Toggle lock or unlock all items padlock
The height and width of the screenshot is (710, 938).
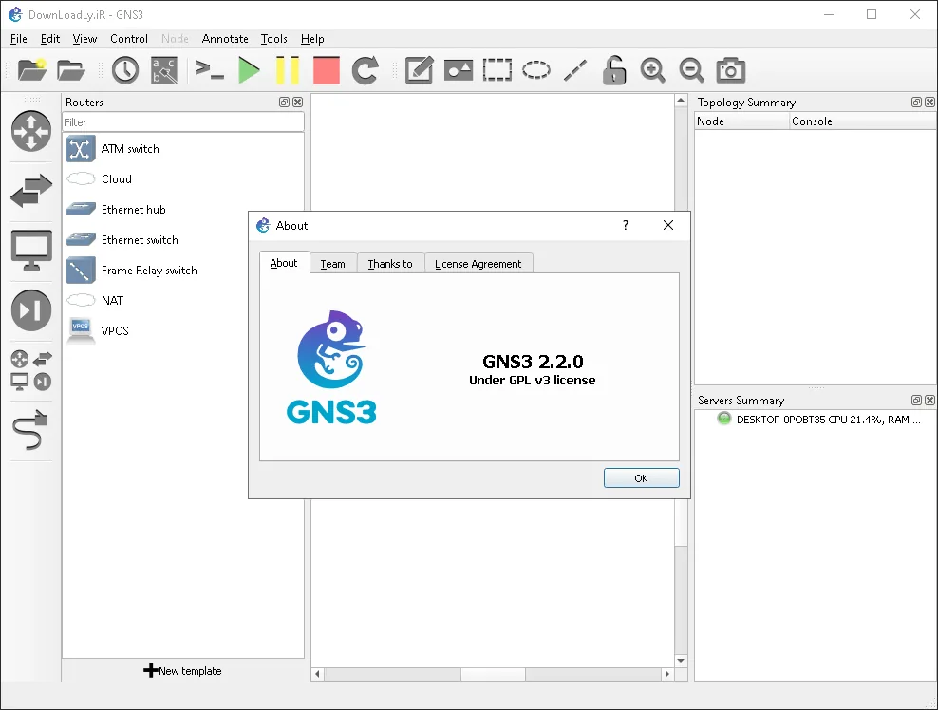613,70
